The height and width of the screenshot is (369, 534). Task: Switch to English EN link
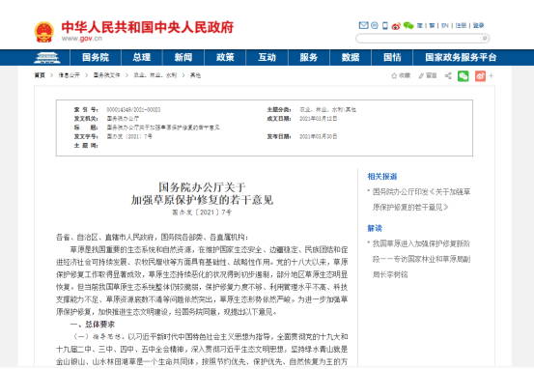[x=445, y=25]
